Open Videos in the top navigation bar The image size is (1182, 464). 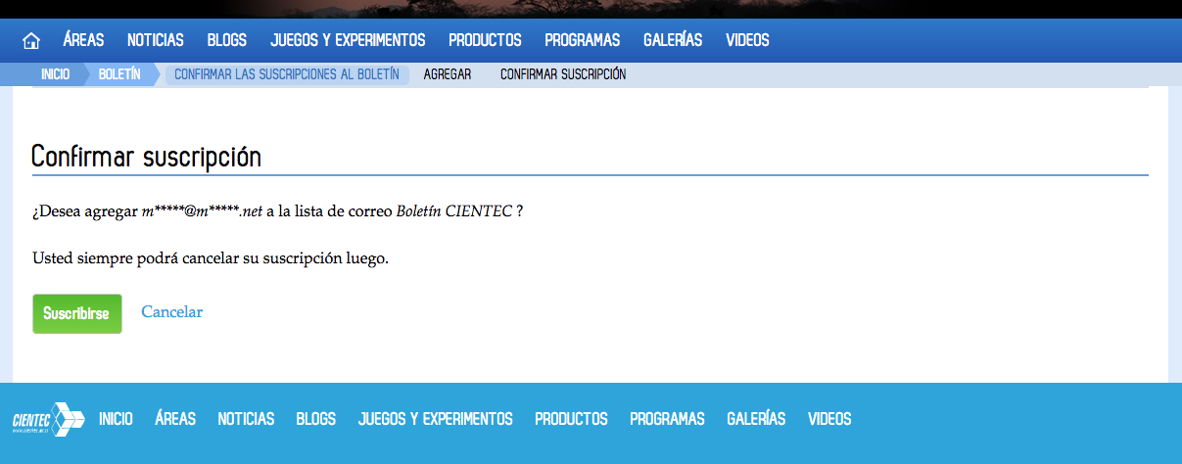tap(747, 41)
